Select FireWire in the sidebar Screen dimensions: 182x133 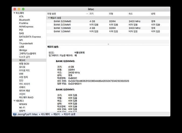[x=24, y=23]
